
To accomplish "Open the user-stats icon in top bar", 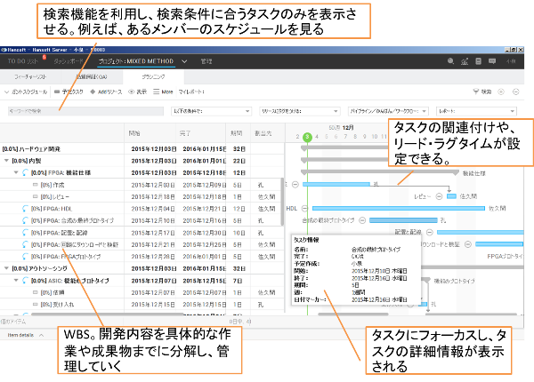I will tap(465, 61).
